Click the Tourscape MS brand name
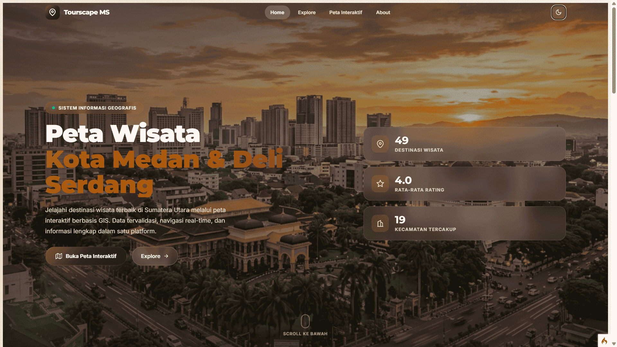Viewport: 617px width, 347px height. (87, 12)
